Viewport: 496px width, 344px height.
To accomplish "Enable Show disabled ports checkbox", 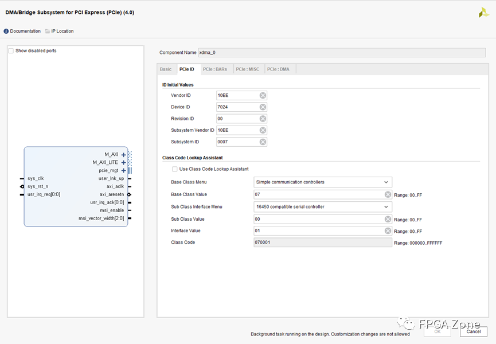I will [x=11, y=50].
